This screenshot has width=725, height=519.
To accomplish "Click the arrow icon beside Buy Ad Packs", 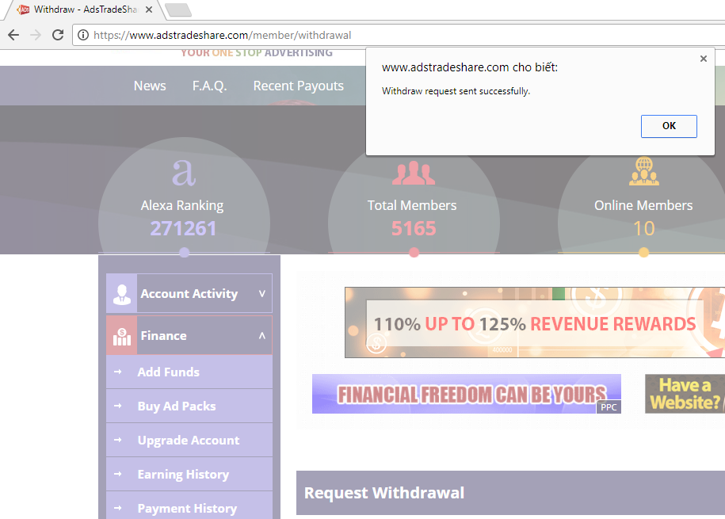I will pyautogui.click(x=118, y=406).
